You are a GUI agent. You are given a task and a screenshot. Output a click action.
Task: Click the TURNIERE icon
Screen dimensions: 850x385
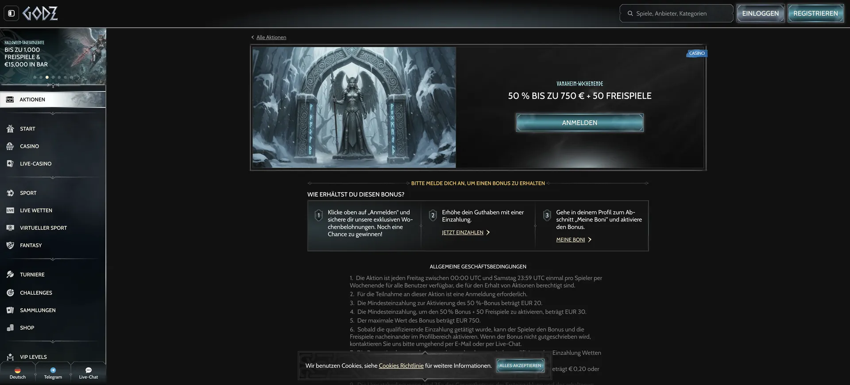point(10,274)
